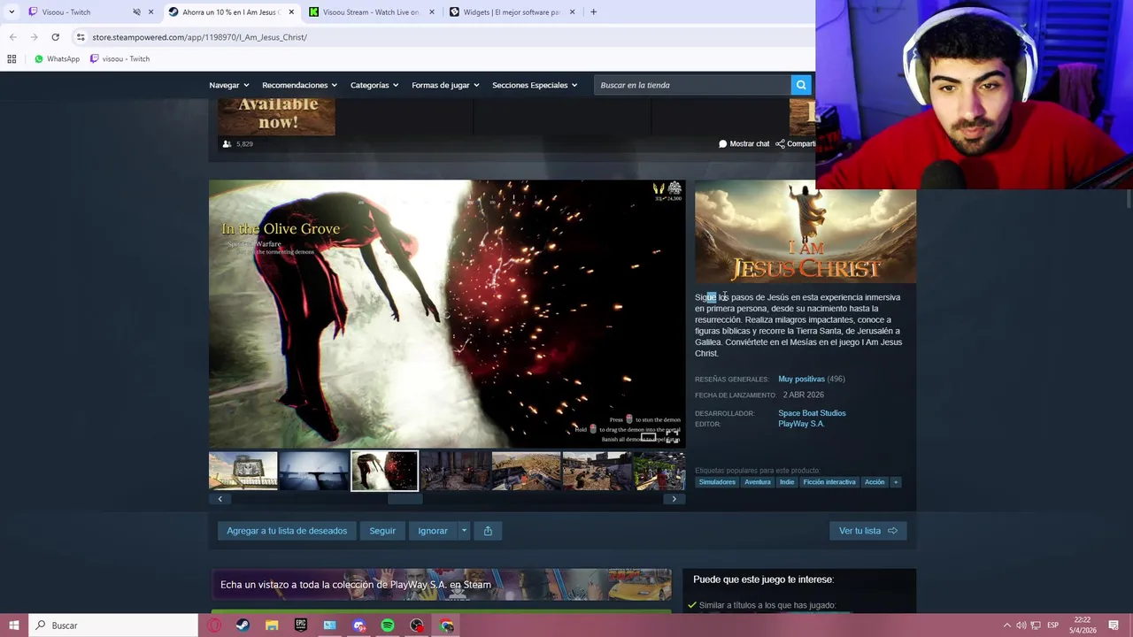This screenshot has height=637, width=1133.
Task: Go back to the previous page
Action: (x=12, y=37)
